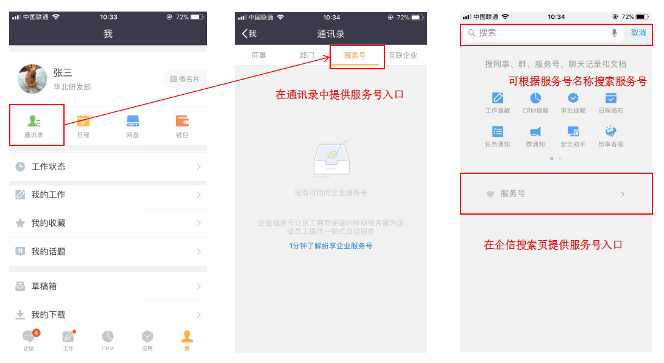Click the 我的收藏 star icon
This screenshot has width=664, height=363.
pyautogui.click(x=20, y=223)
